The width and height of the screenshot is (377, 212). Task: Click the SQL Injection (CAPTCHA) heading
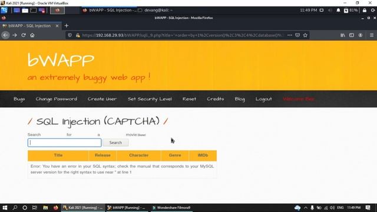click(98, 121)
